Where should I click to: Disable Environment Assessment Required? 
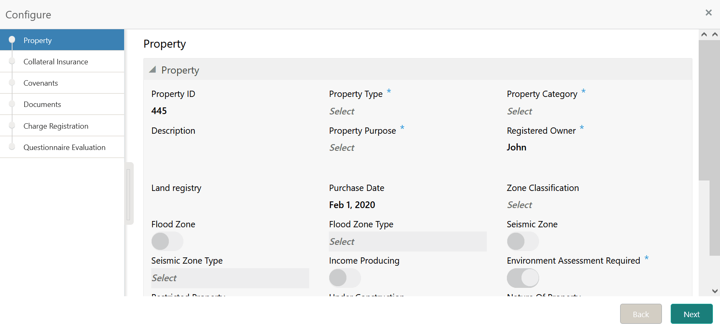tap(523, 278)
